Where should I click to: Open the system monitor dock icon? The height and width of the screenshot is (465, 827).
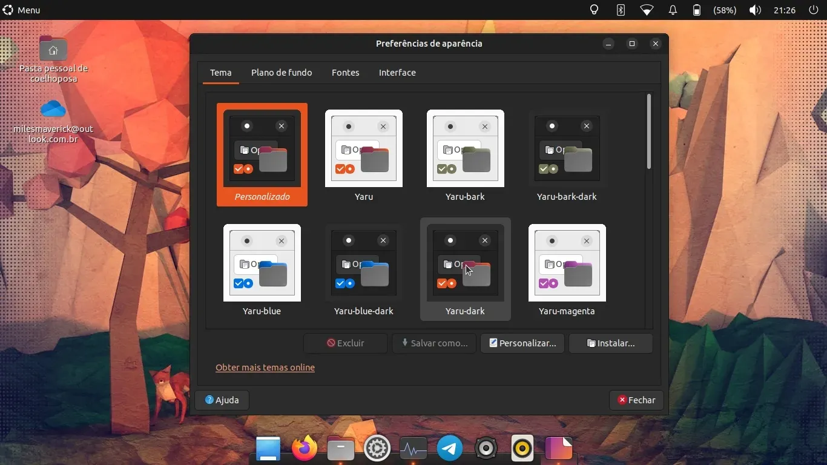(413, 449)
